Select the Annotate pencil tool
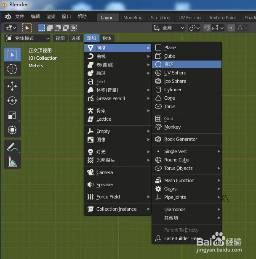The image size is (256, 259). [x=12, y=147]
